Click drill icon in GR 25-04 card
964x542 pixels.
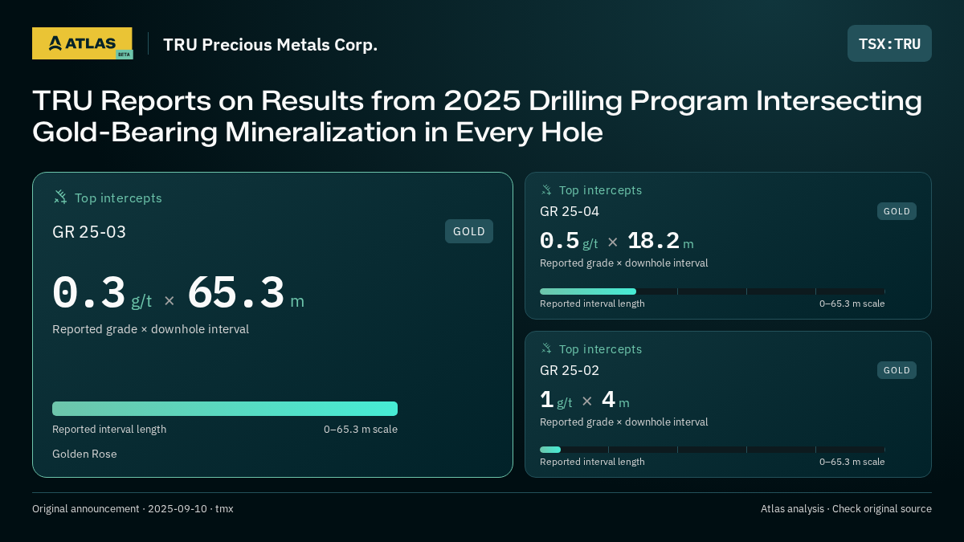546,190
